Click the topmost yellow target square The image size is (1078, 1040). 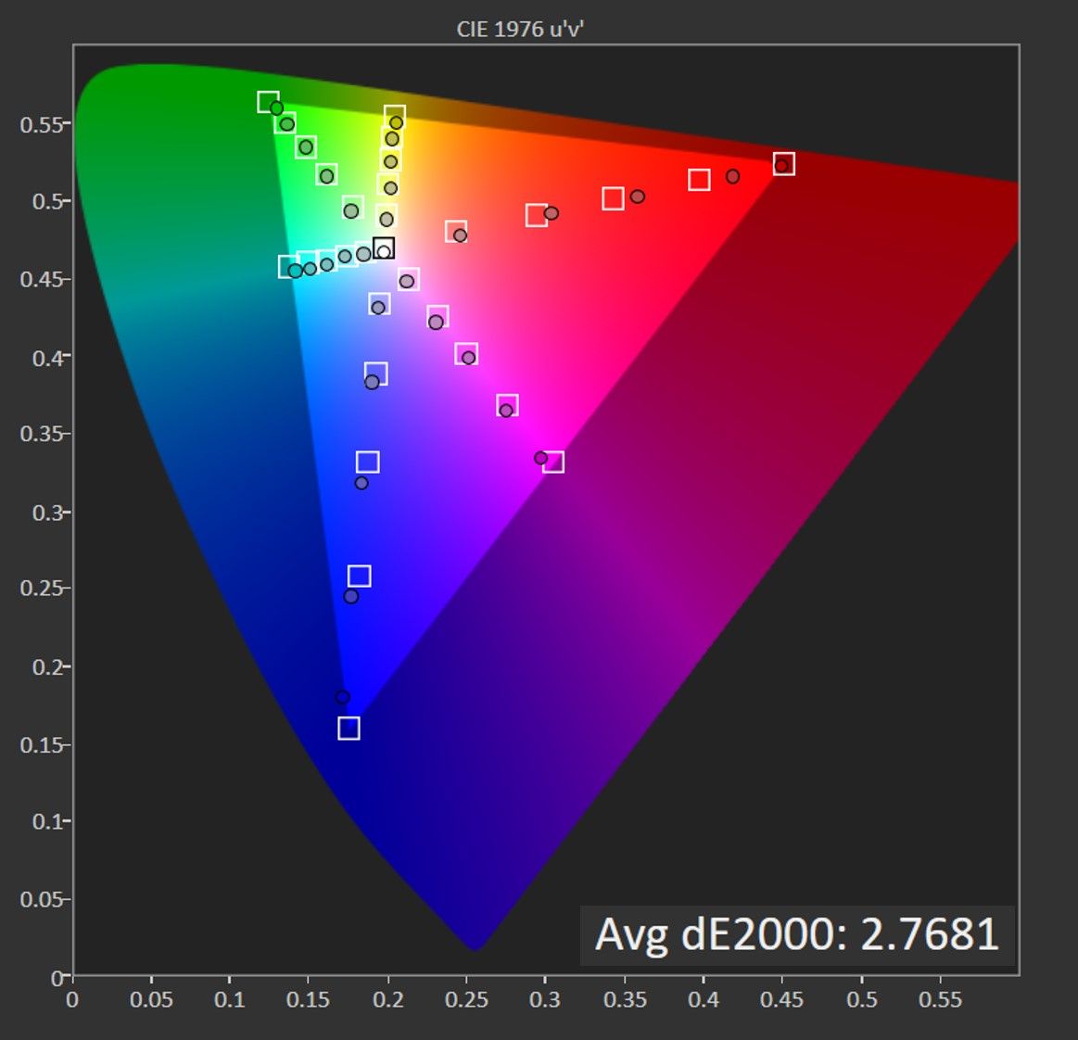(395, 116)
